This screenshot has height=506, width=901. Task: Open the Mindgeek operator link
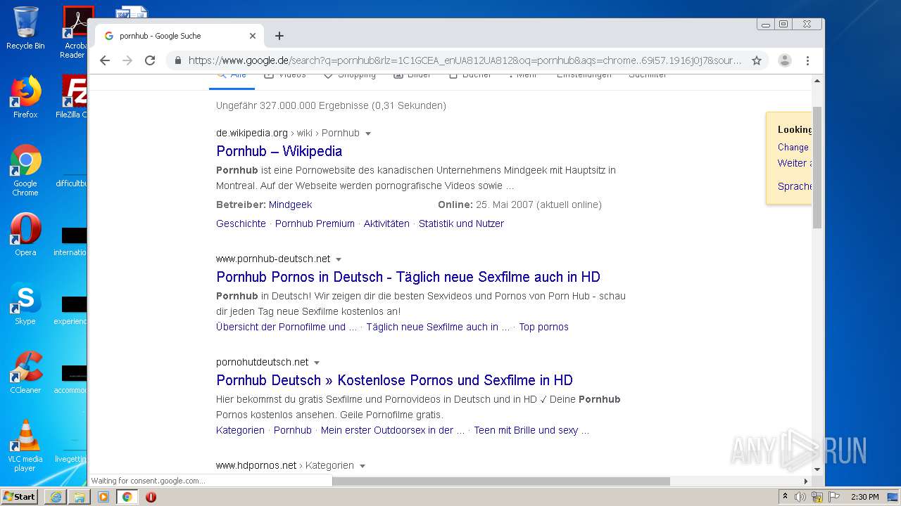(x=290, y=205)
